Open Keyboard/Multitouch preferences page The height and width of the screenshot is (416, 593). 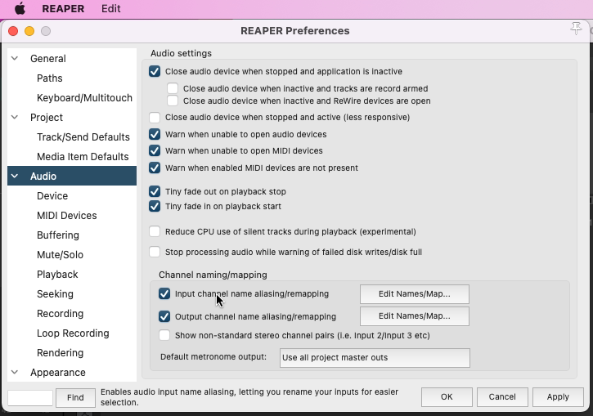pos(85,98)
